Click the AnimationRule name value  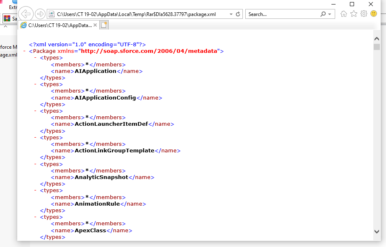pos(97,204)
